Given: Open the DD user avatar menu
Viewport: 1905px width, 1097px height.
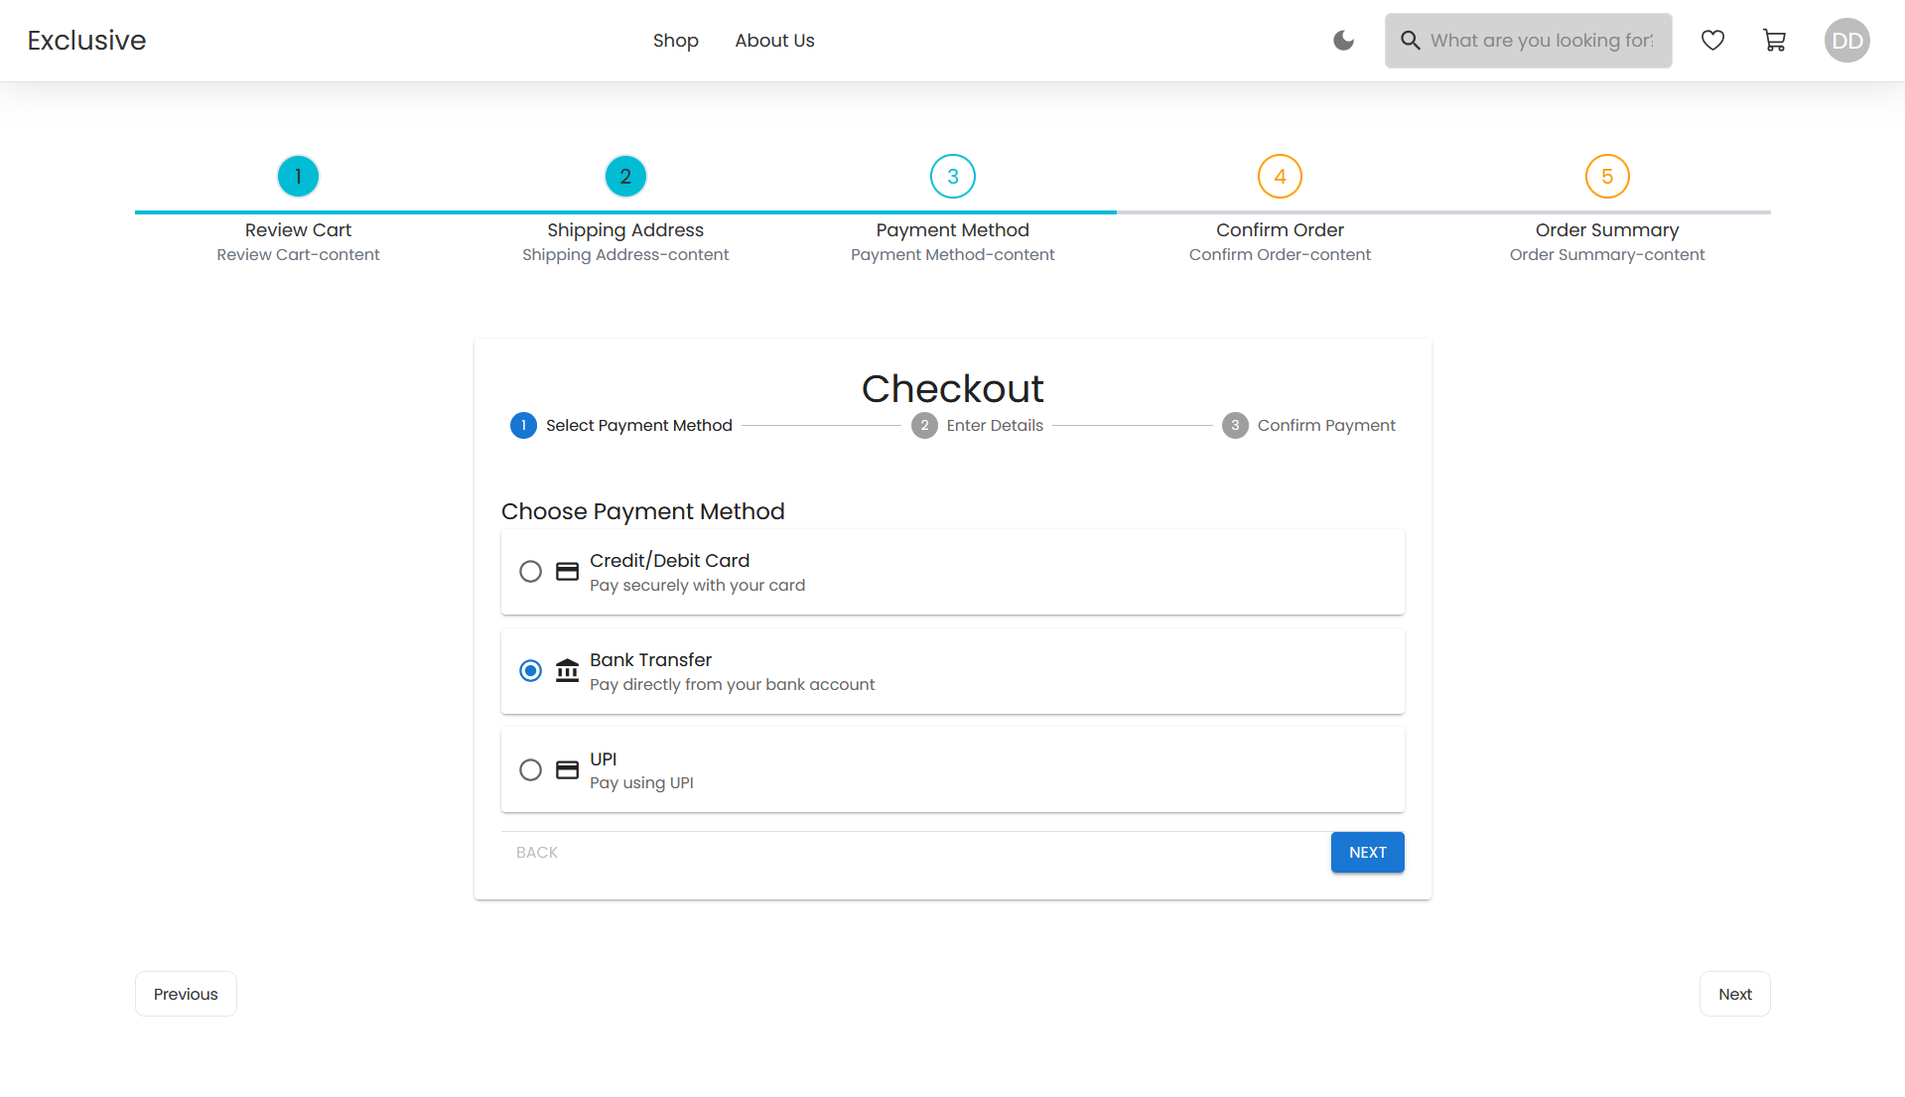Looking at the screenshot, I should coord(1846,41).
